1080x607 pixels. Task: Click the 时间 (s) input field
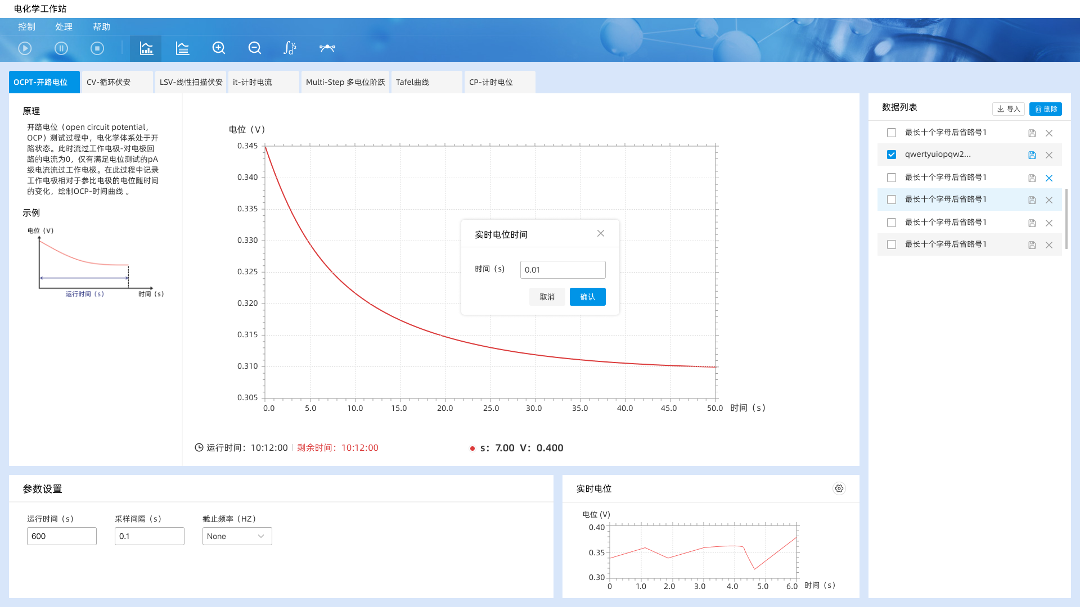coord(562,270)
